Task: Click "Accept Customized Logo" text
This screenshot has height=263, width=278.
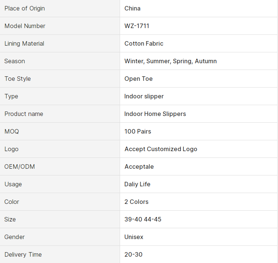Action: 161,149
